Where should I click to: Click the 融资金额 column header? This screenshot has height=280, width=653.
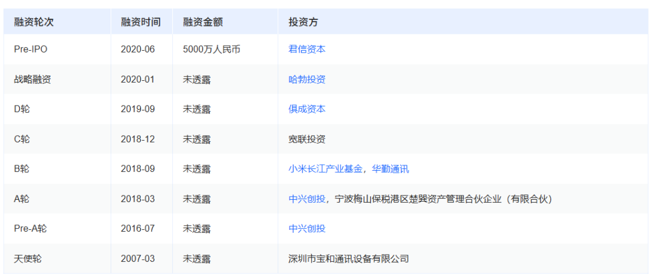[203, 22]
